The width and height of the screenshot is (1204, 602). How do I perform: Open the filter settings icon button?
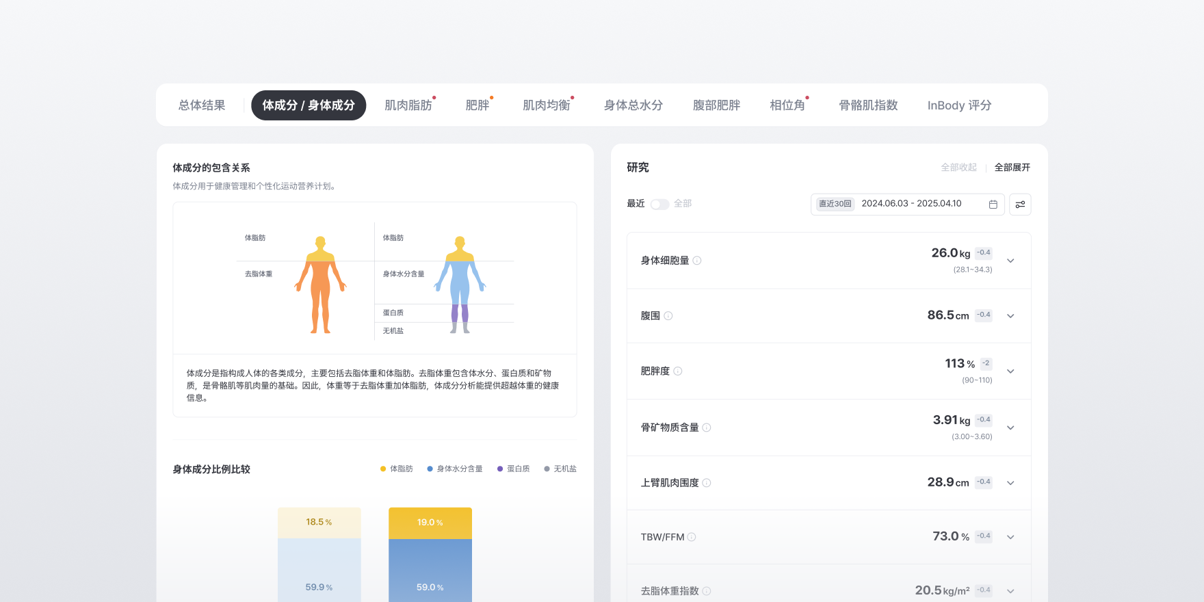click(1020, 205)
